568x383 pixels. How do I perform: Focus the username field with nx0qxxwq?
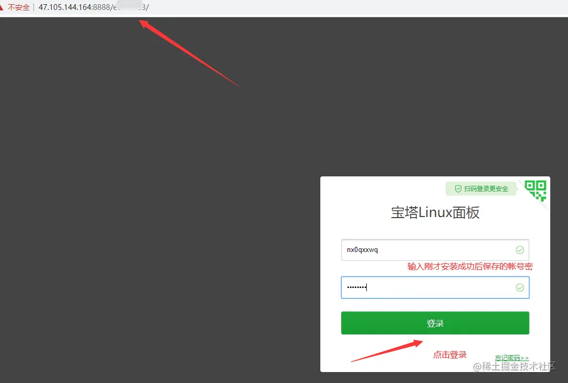coord(435,250)
